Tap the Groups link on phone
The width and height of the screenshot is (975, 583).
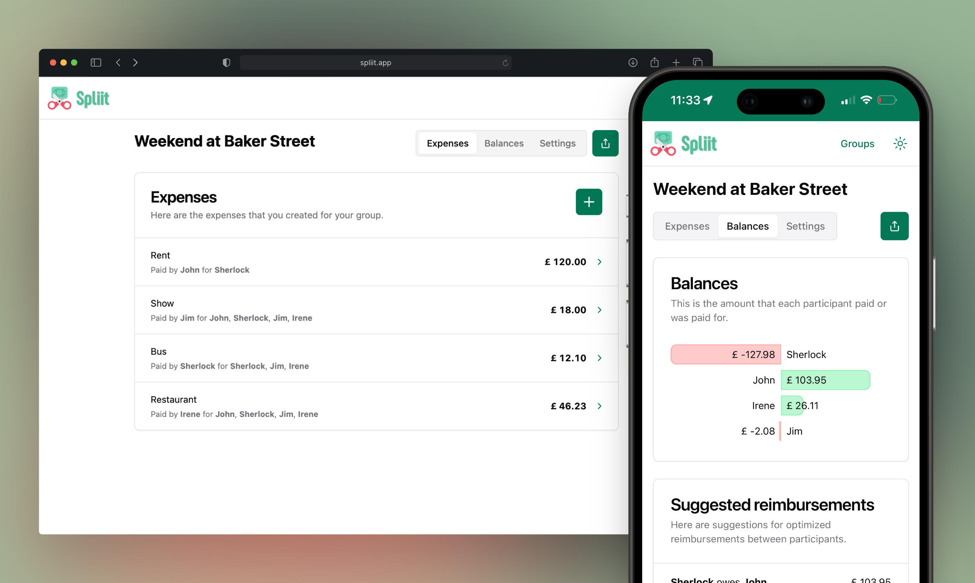coord(857,144)
